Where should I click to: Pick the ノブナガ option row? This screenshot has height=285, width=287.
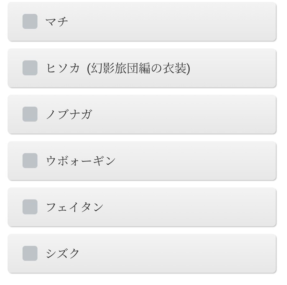coord(175,114)
